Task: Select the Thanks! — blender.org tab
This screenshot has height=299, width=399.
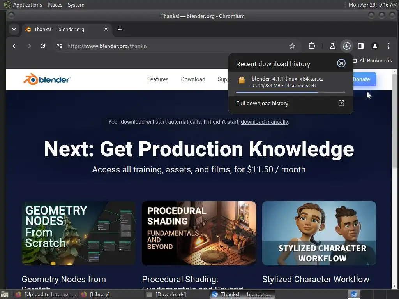Action: point(67,29)
